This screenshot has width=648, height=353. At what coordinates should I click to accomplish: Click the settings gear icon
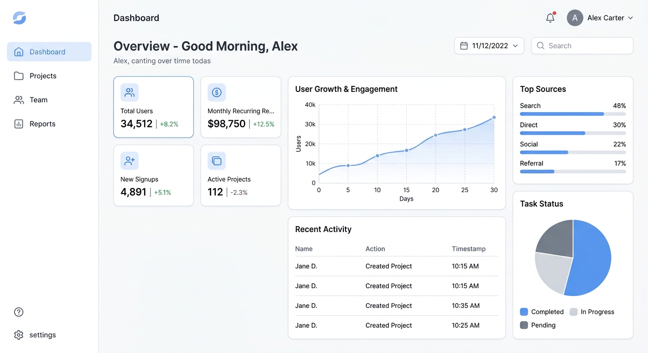[x=19, y=335]
